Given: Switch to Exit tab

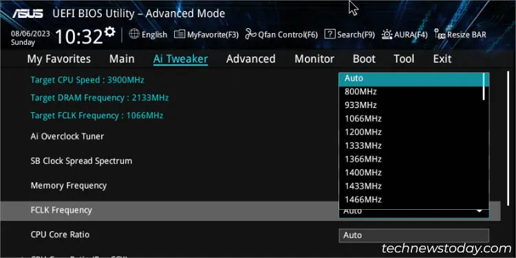Looking at the screenshot, I should [x=442, y=59].
